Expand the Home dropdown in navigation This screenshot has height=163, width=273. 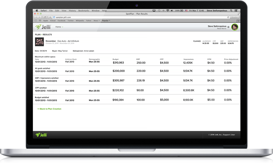coord(59,27)
